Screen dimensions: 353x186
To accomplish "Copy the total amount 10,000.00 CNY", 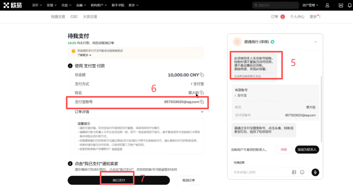I will (202, 75).
